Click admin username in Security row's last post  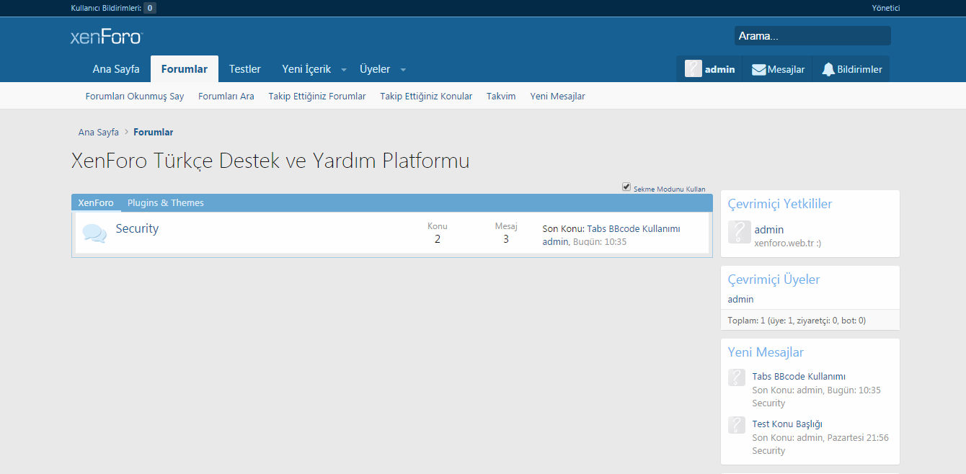[555, 241]
